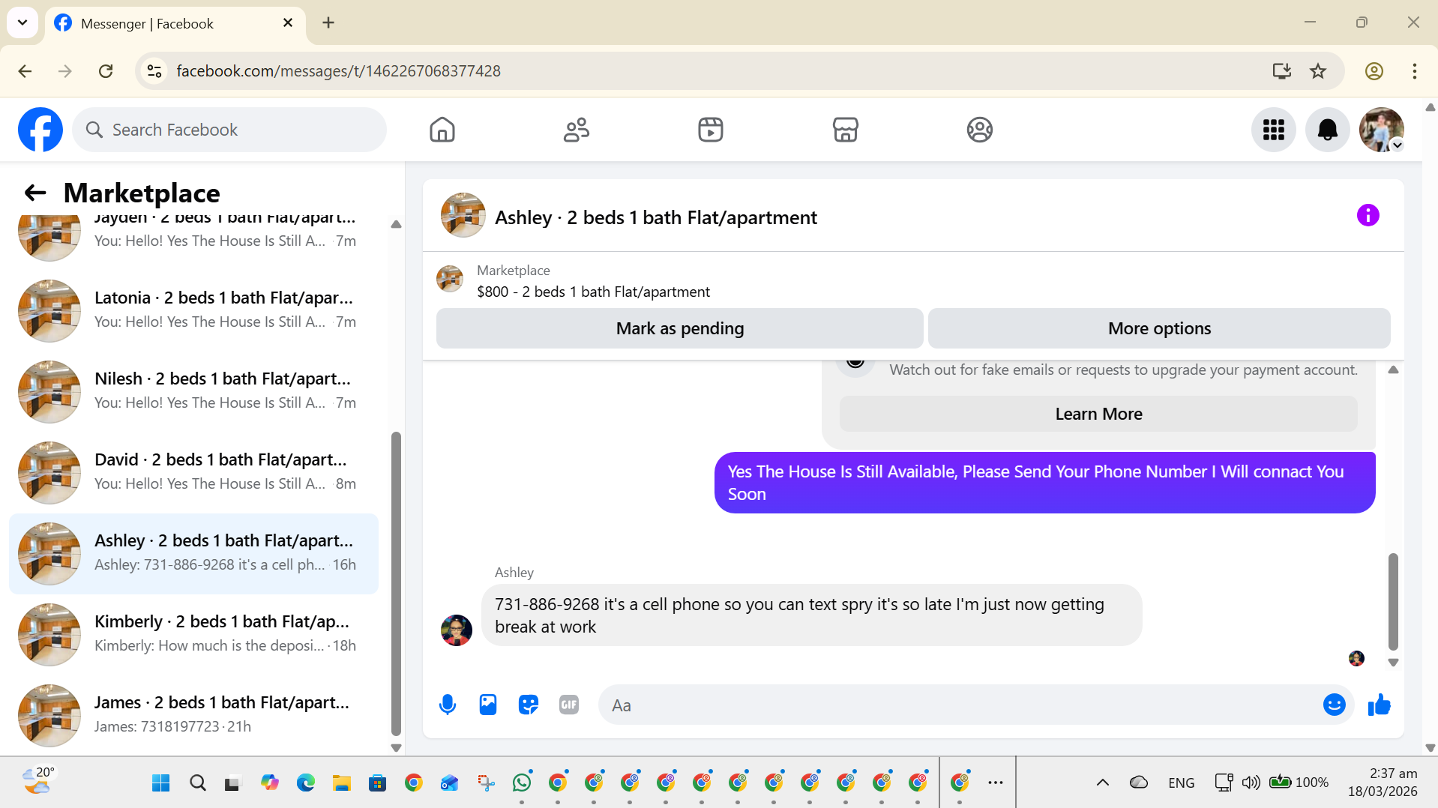Image resolution: width=1438 pixels, height=808 pixels.
Task: Show more taskbar apps via ellipsis
Action: click(995, 783)
